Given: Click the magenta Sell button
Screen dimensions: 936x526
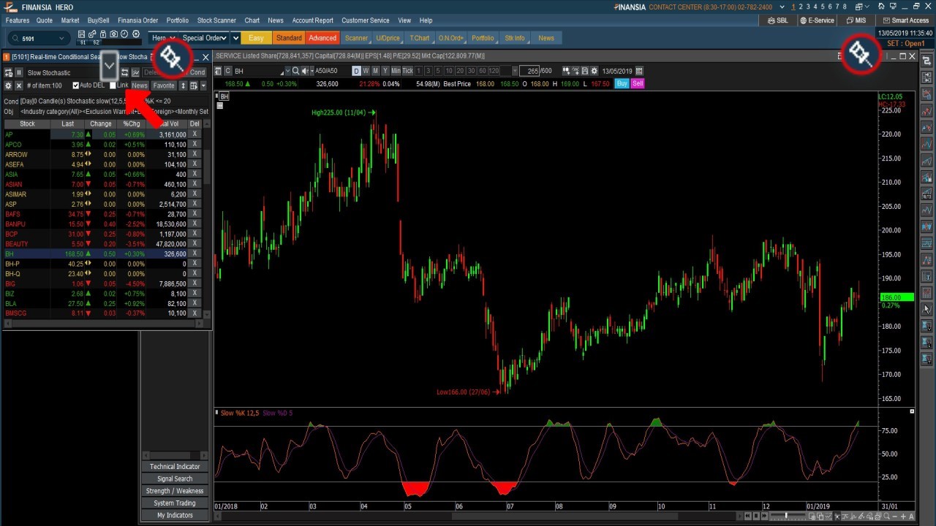Looking at the screenshot, I should click(x=638, y=83).
